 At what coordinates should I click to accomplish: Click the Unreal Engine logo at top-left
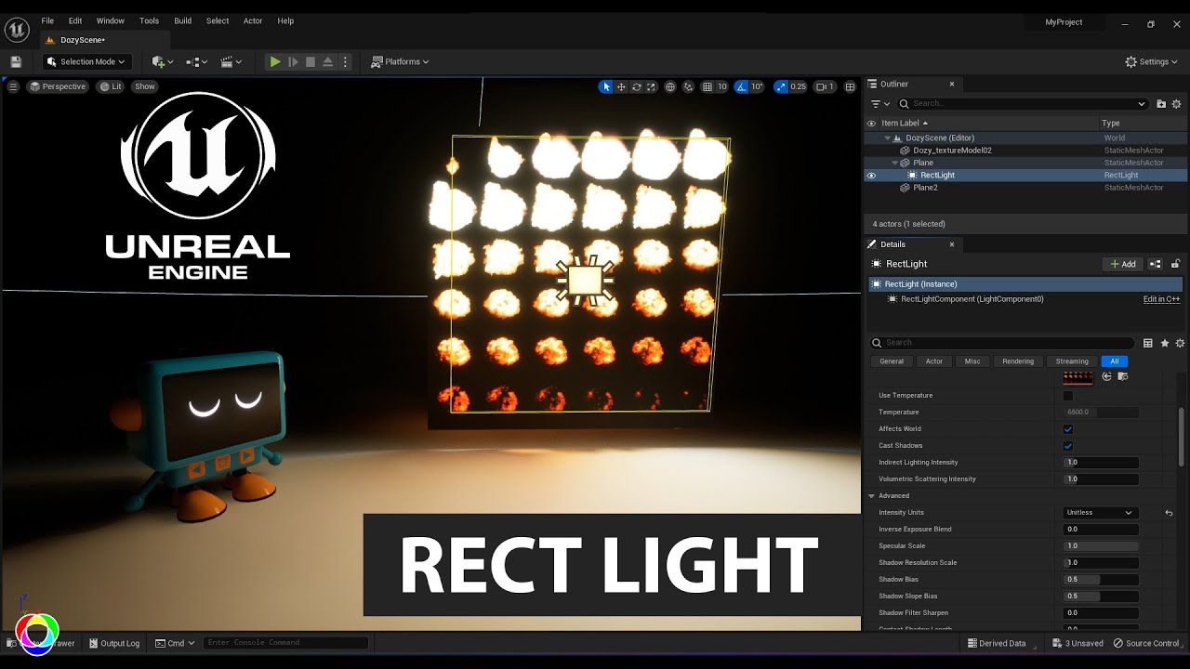(17, 30)
